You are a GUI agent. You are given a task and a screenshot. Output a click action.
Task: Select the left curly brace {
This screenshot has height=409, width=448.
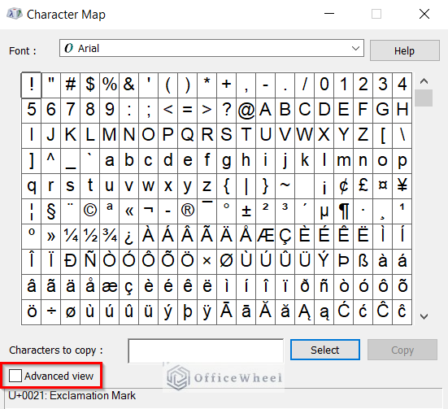[226, 186]
